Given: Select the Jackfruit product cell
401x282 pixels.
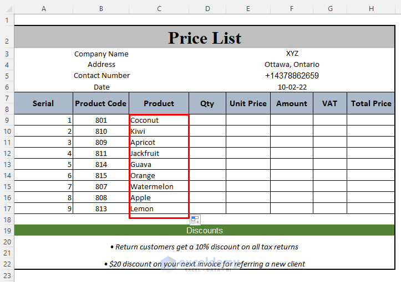Looking at the screenshot, I should (x=159, y=153).
